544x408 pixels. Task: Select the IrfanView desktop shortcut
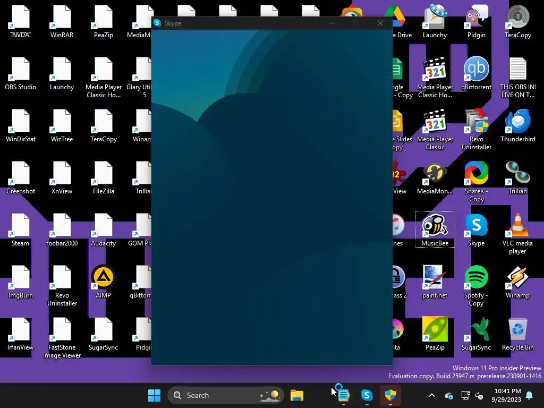[x=21, y=334]
